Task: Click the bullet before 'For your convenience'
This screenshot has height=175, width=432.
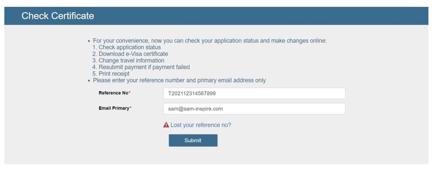Action: (89, 41)
